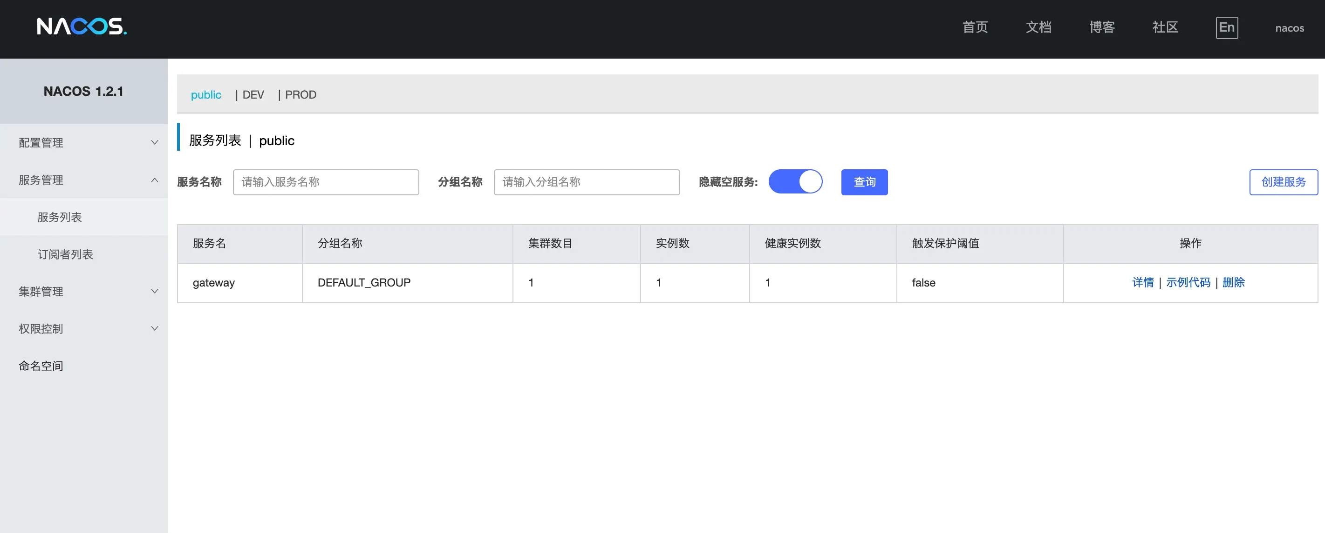Click the false threshold cell

click(x=979, y=283)
